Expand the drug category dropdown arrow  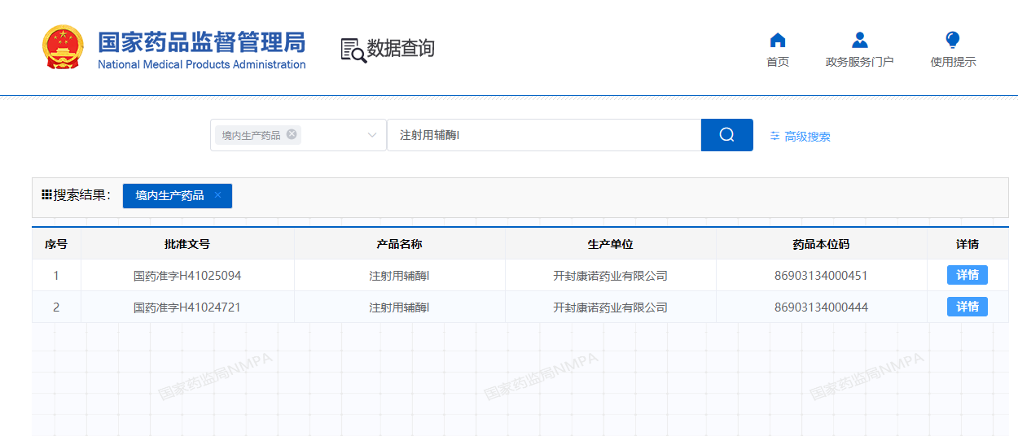(x=372, y=135)
